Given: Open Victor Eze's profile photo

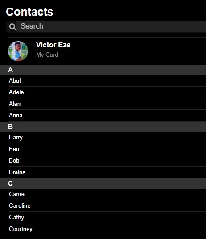Looking at the screenshot, I should [18, 51].
